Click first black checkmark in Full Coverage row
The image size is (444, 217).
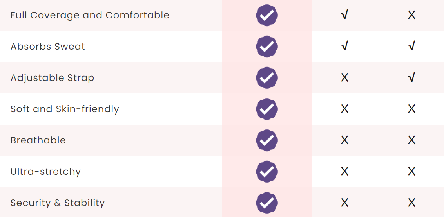[344, 15]
